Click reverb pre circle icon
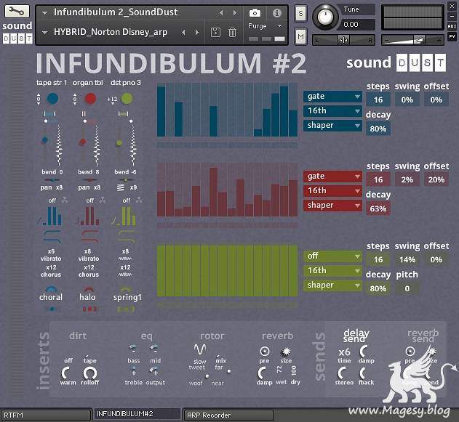The width and height of the screenshot is (459, 422). coord(264,351)
